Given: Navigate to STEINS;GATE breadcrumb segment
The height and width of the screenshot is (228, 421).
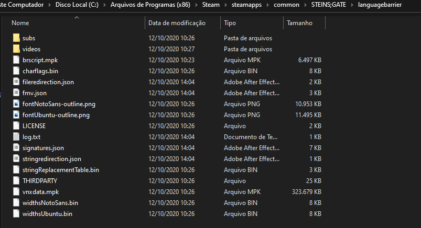Looking at the screenshot, I should click(329, 5).
